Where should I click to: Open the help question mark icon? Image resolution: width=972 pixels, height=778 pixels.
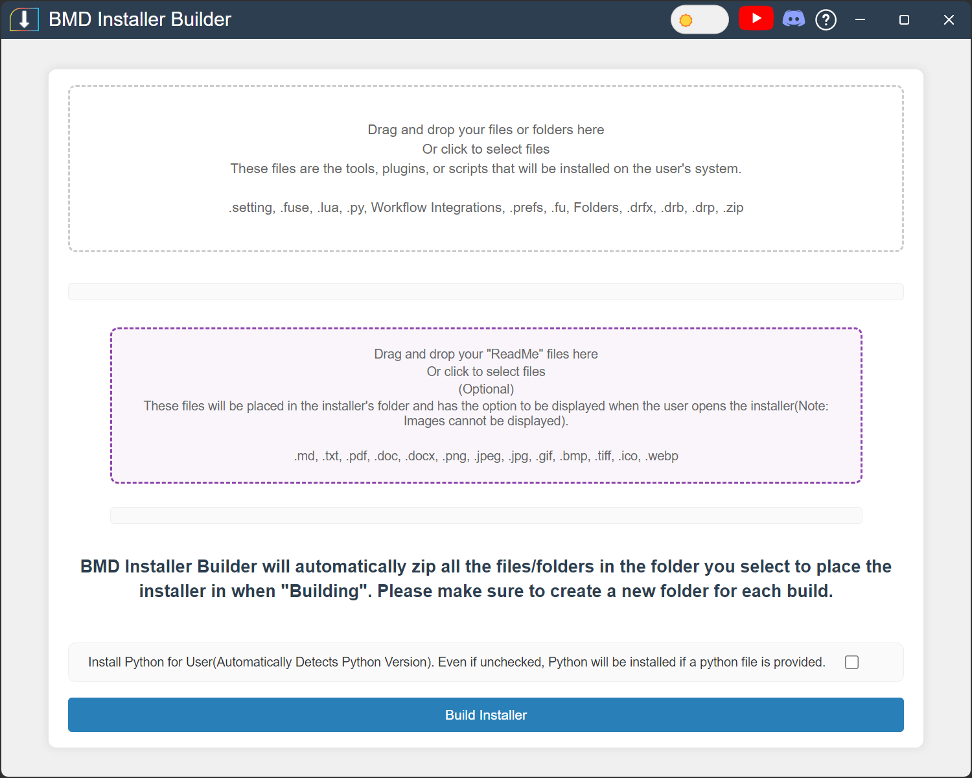point(826,20)
